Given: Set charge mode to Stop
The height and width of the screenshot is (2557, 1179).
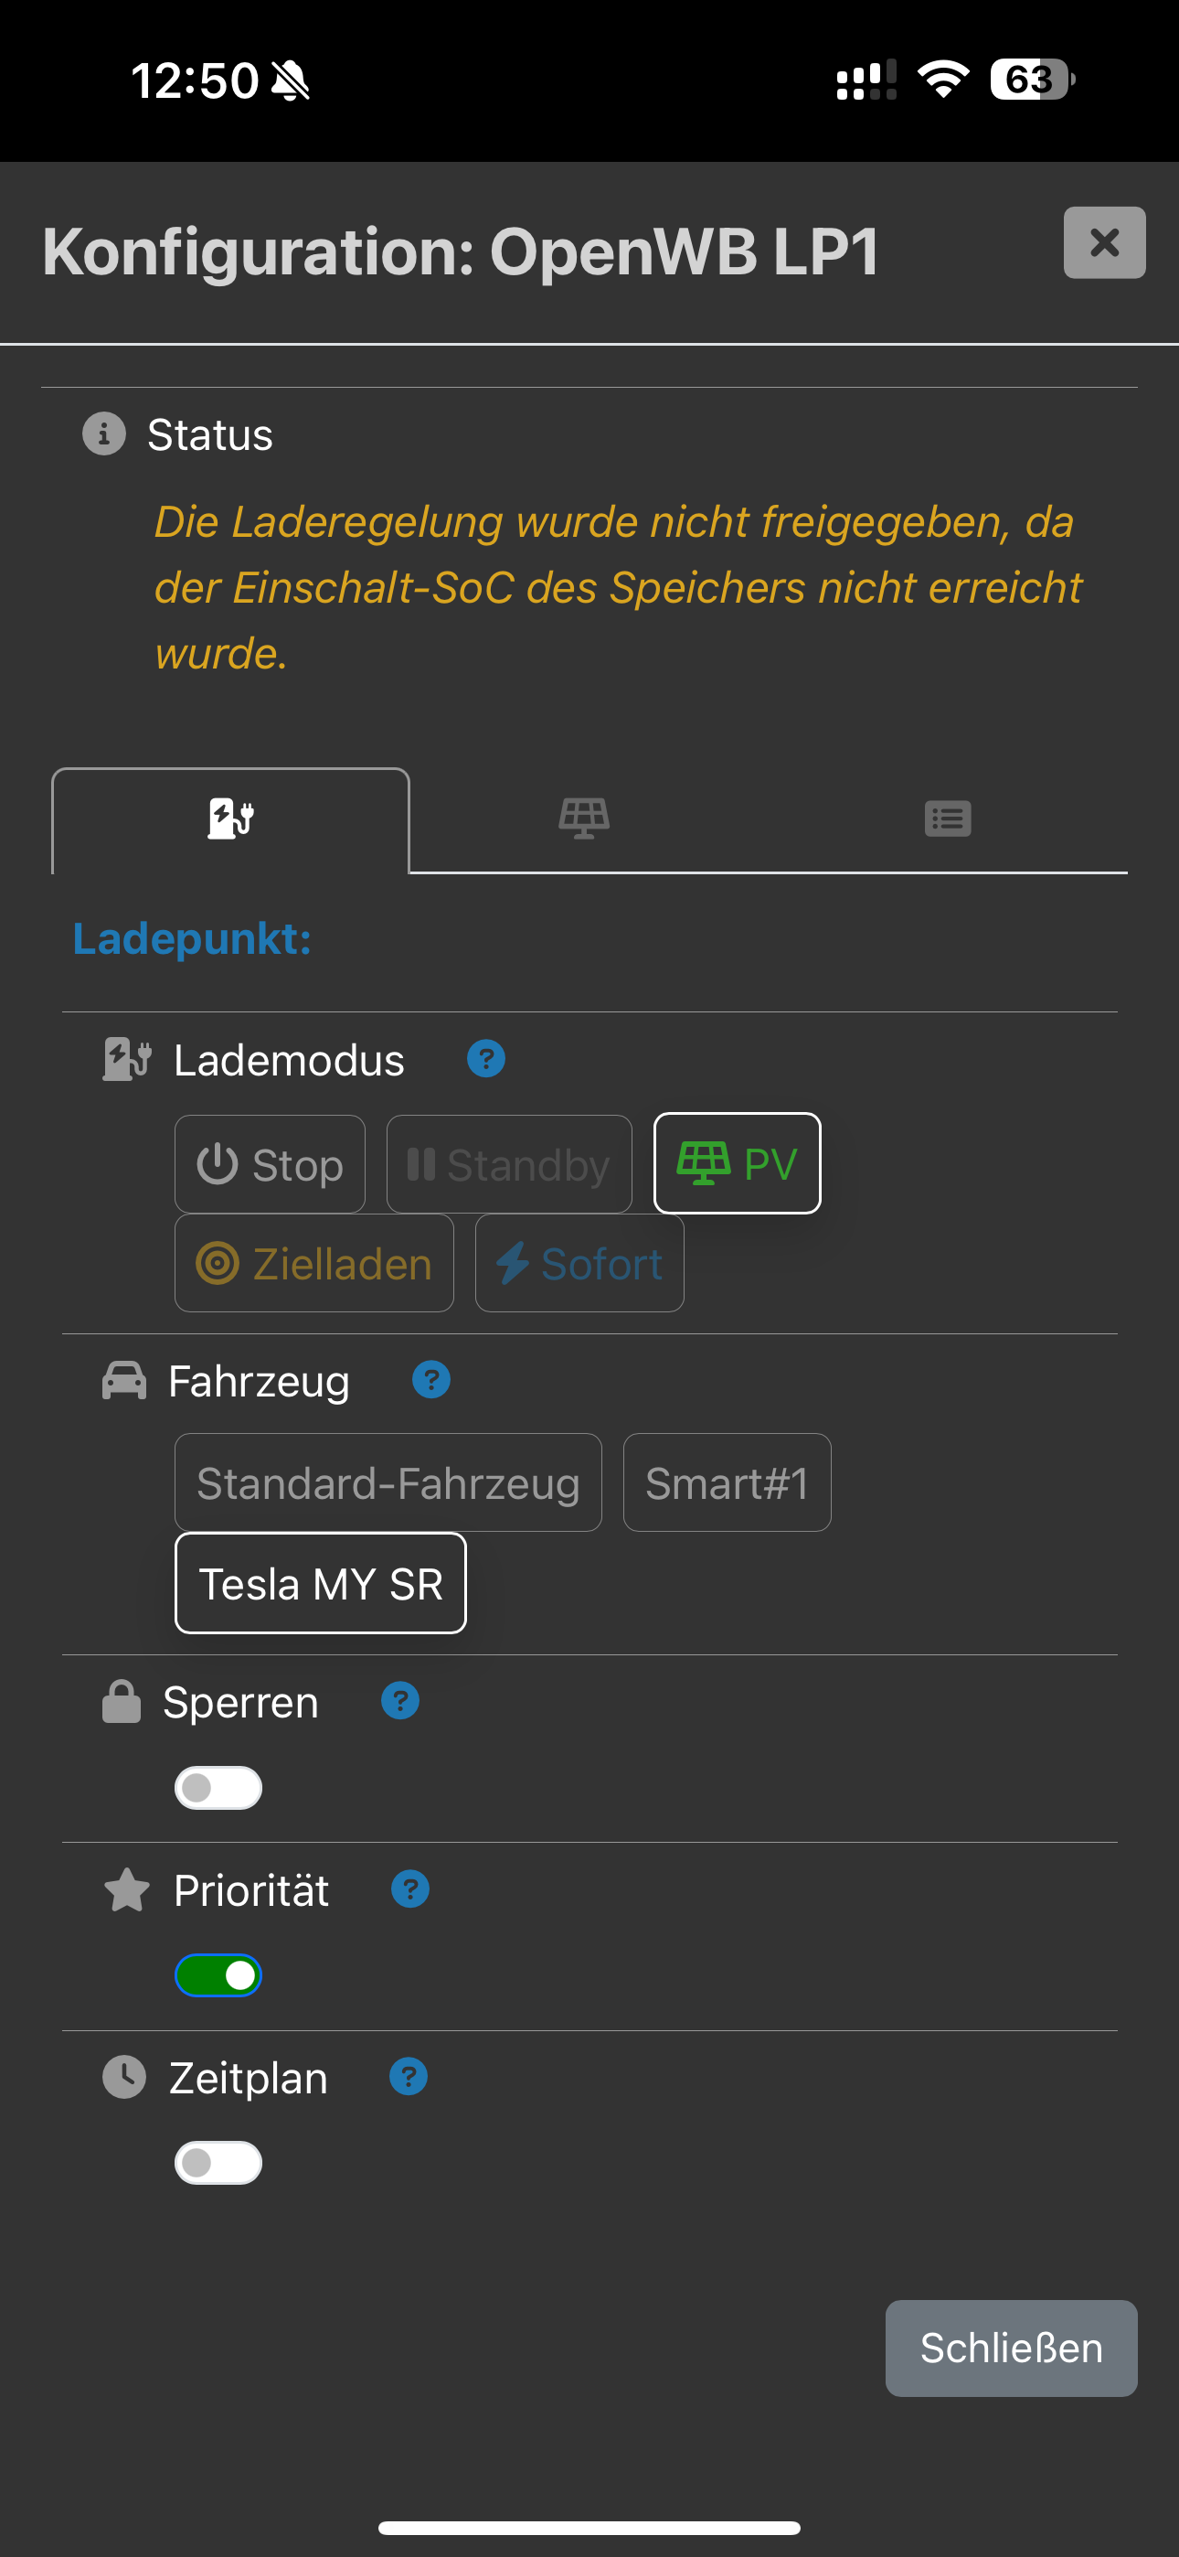Looking at the screenshot, I should point(270,1164).
